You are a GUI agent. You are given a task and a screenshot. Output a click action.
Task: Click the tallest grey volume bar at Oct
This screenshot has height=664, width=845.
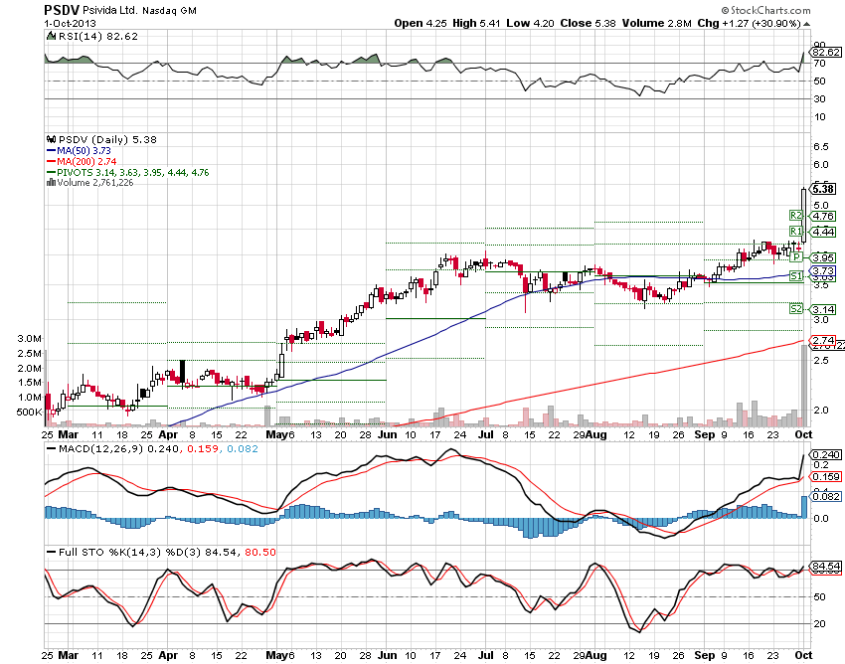click(x=804, y=386)
